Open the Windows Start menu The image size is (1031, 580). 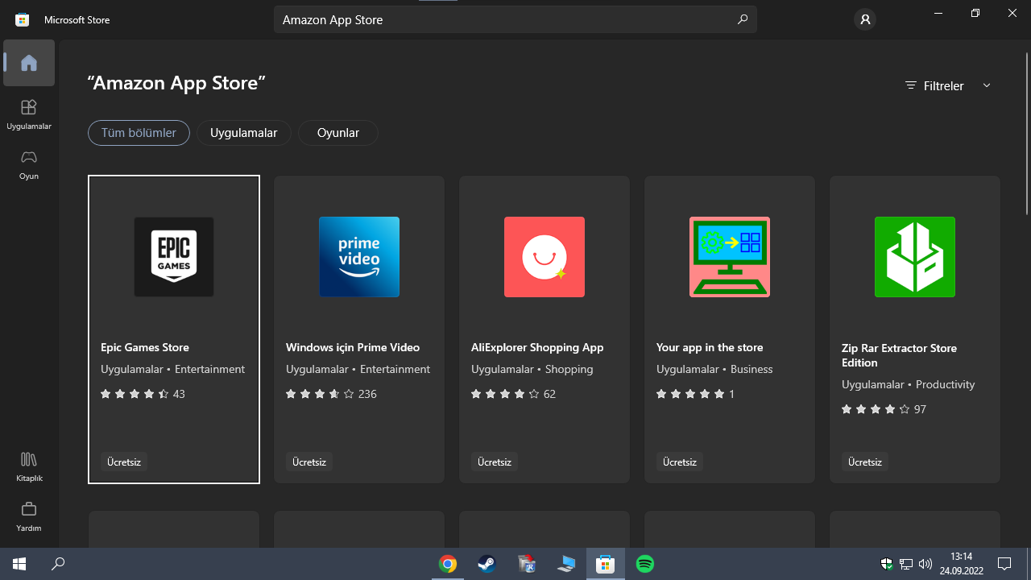point(19,564)
